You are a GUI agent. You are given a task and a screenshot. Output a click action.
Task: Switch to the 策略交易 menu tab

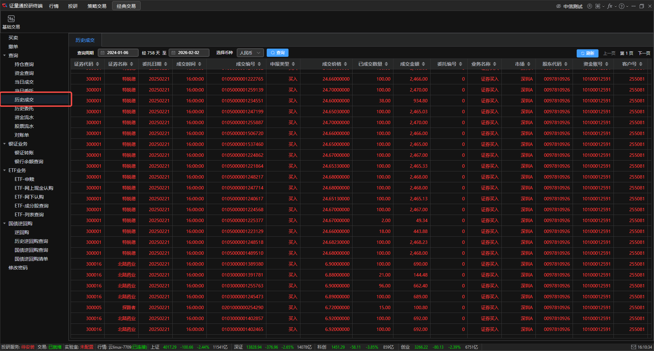click(97, 6)
